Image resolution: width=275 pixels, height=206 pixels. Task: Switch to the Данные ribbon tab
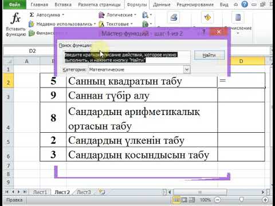tap(162, 5)
